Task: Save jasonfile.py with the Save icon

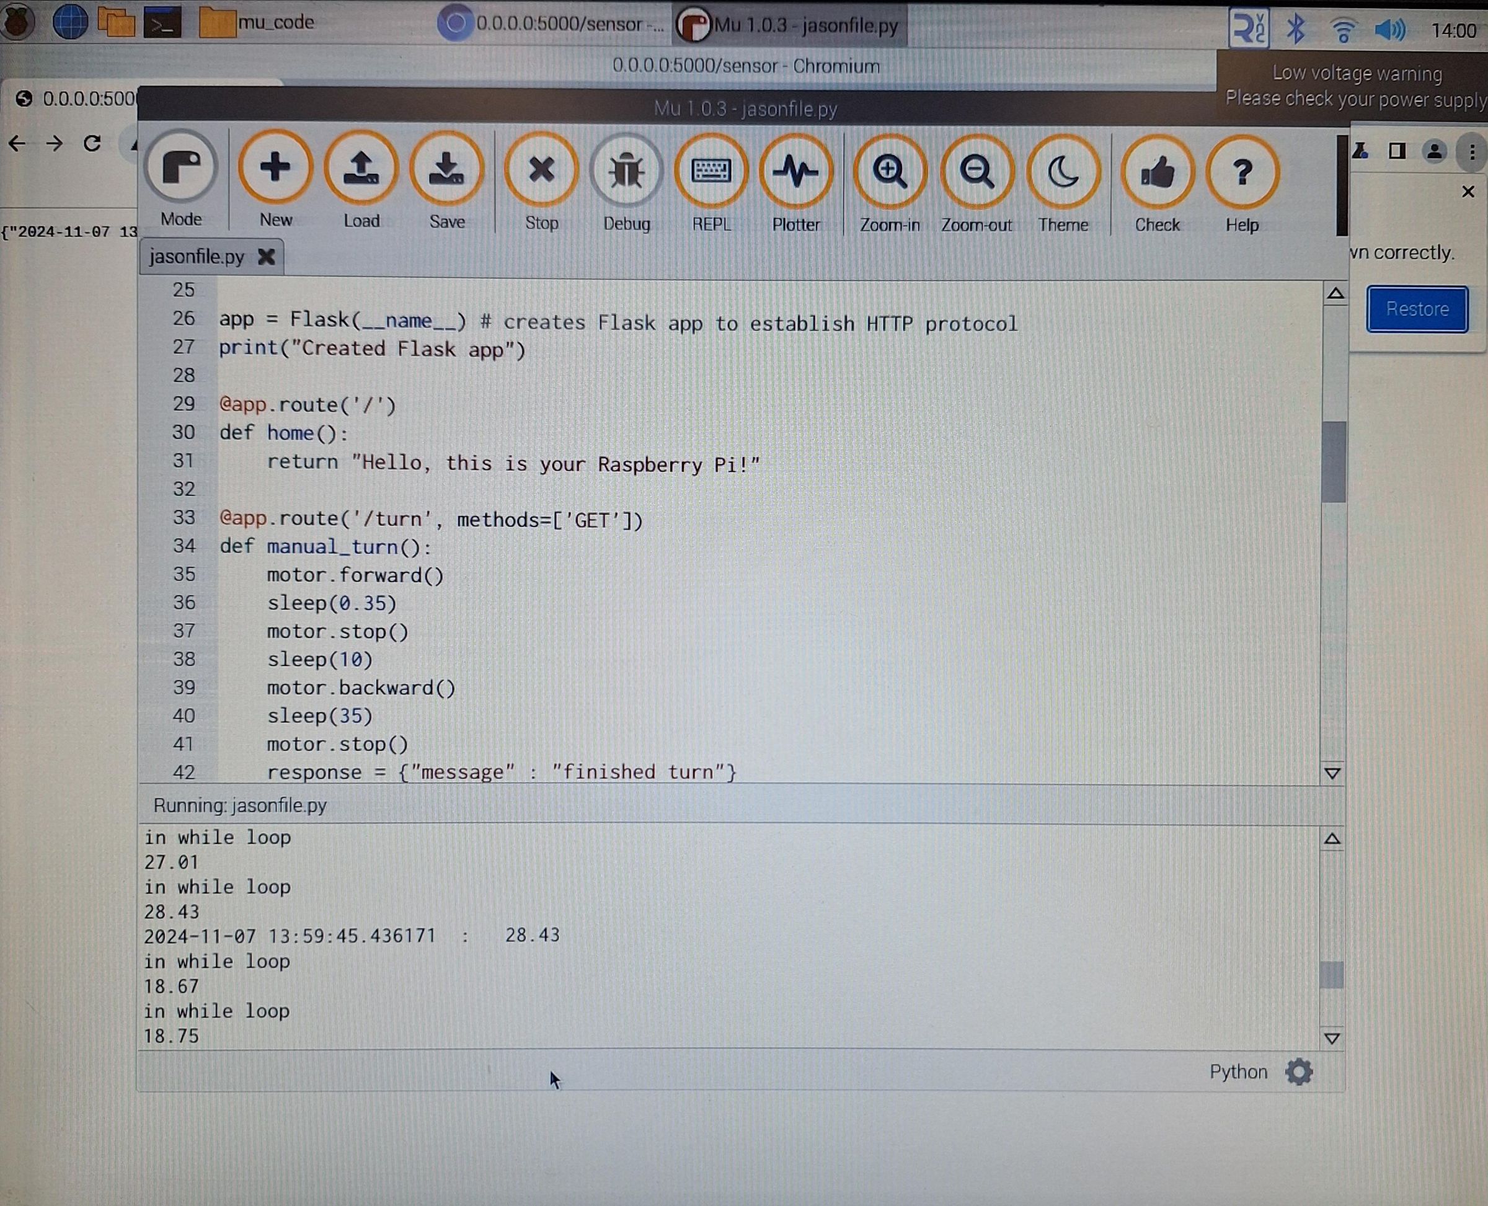Action: pos(446,180)
